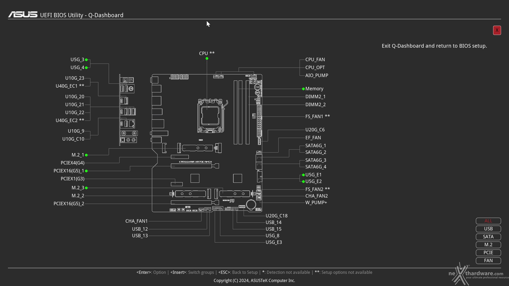
Task: Select the USB_12 header label
Action: coord(140,229)
